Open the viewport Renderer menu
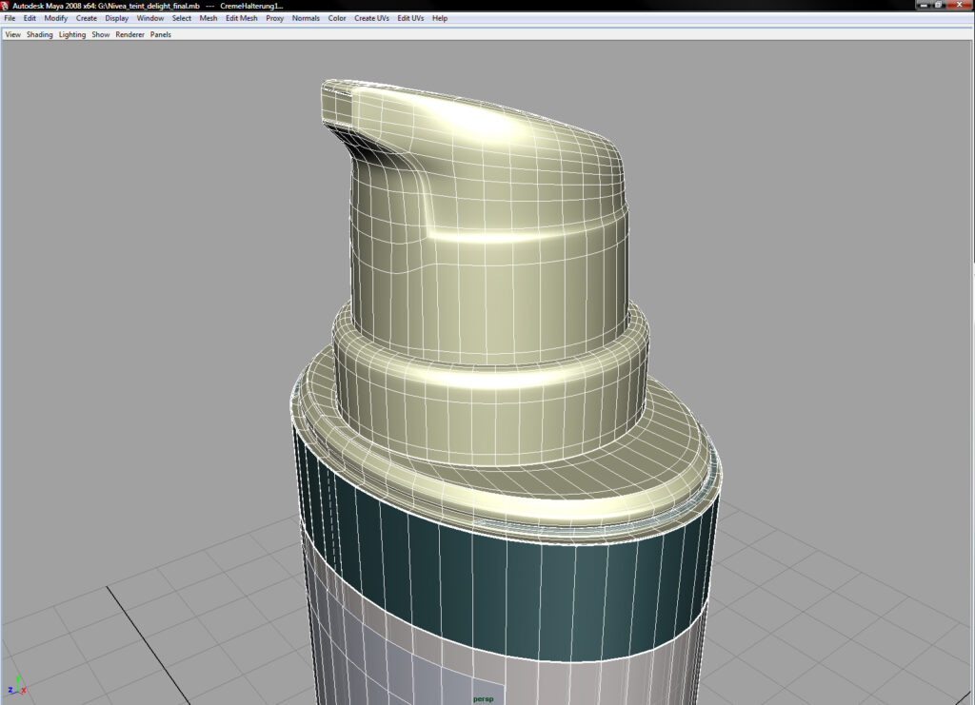975x705 pixels. tap(129, 35)
